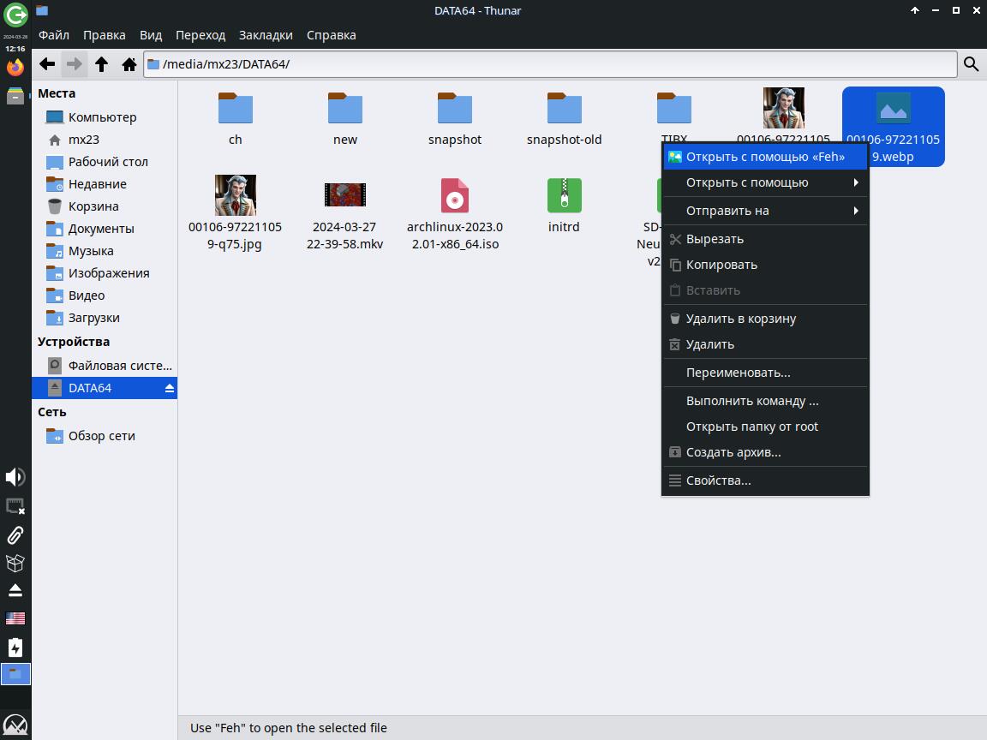987x740 pixels.
Task: Choose Открыть с помощью «Feh»
Action: 765,157
